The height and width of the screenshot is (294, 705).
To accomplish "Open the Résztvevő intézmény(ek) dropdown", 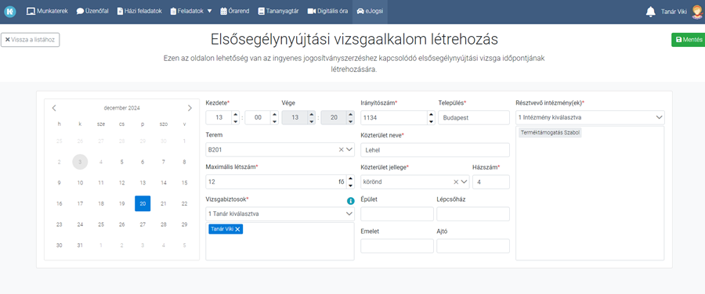I will pos(590,117).
